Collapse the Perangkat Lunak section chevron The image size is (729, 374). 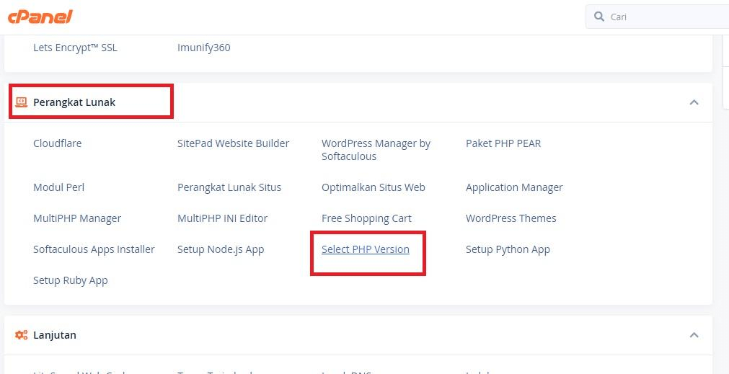pyautogui.click(x=694, y=102)
